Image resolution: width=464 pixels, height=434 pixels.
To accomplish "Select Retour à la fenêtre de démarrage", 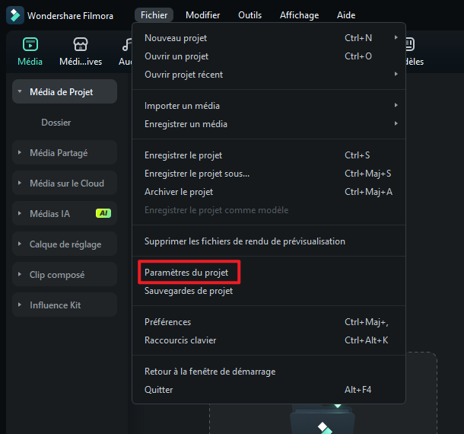I will tap(269, 372).
